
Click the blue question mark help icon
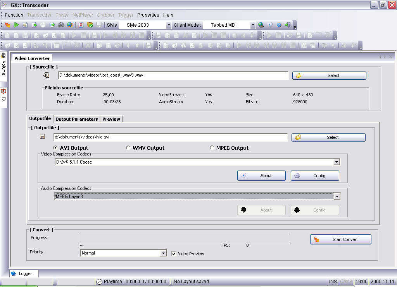[x=279, y=25]
